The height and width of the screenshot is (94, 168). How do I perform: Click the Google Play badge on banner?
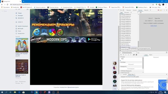point(94,39)
